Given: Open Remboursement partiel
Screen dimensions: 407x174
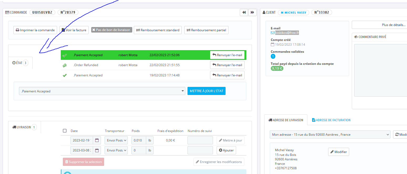Looking at the screenshot, I should [206, 30].
